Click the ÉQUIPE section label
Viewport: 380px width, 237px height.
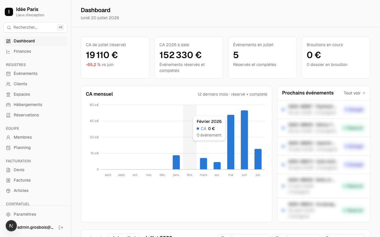point(12,129)
